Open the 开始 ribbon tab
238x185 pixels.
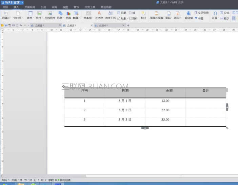[x=5, y=7]
